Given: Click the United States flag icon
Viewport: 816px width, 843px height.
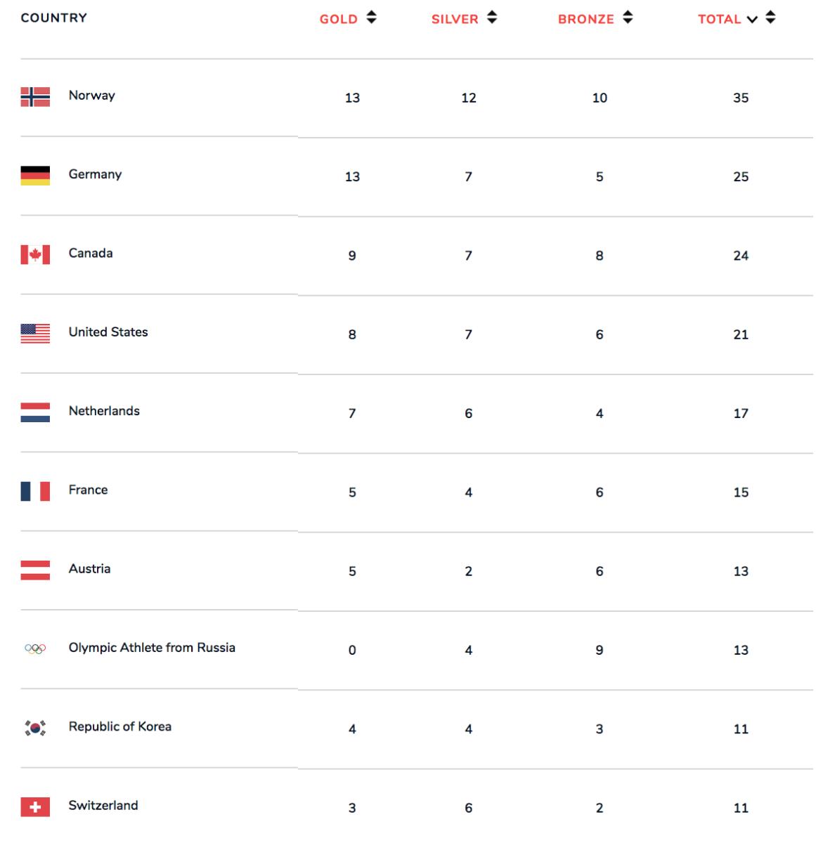Looking at the screenshot, I should (35, 333).
